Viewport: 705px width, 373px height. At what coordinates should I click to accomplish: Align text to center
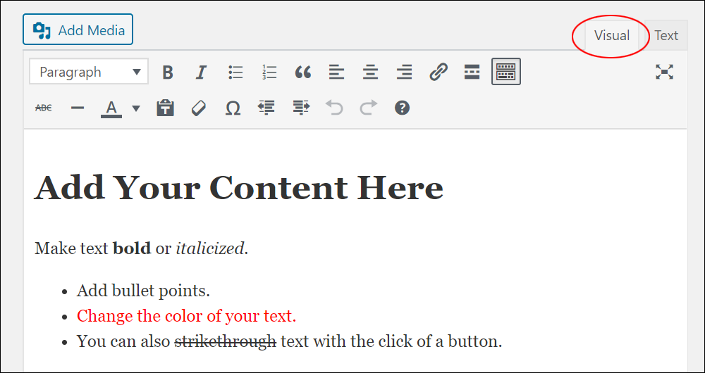pyautogui.click(x=371, y=72)
